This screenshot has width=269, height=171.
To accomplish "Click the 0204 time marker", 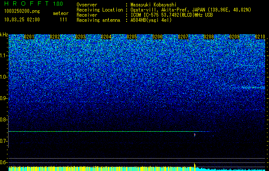I will pyautogui.click(x=106, y=37).
